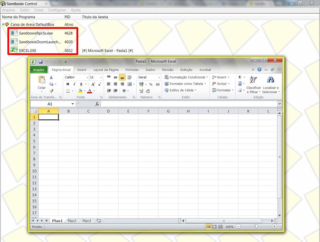Screen dimensions: 320x242
Task: Click the formula bar input field
Action: 189,104
